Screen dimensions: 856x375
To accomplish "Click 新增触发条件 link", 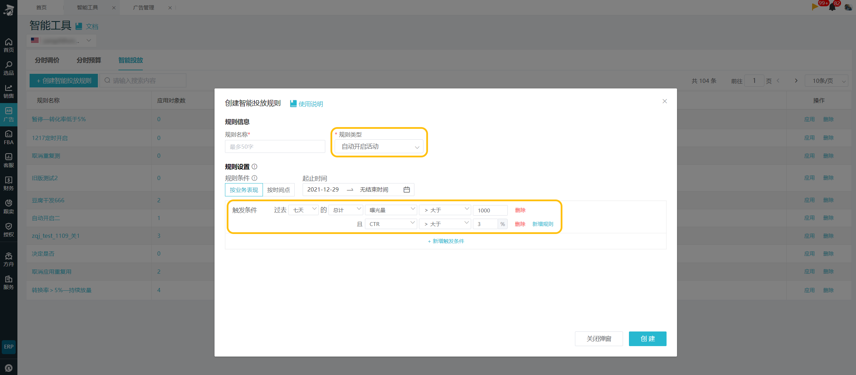I will pyautogui.click(x=446, y=241).
